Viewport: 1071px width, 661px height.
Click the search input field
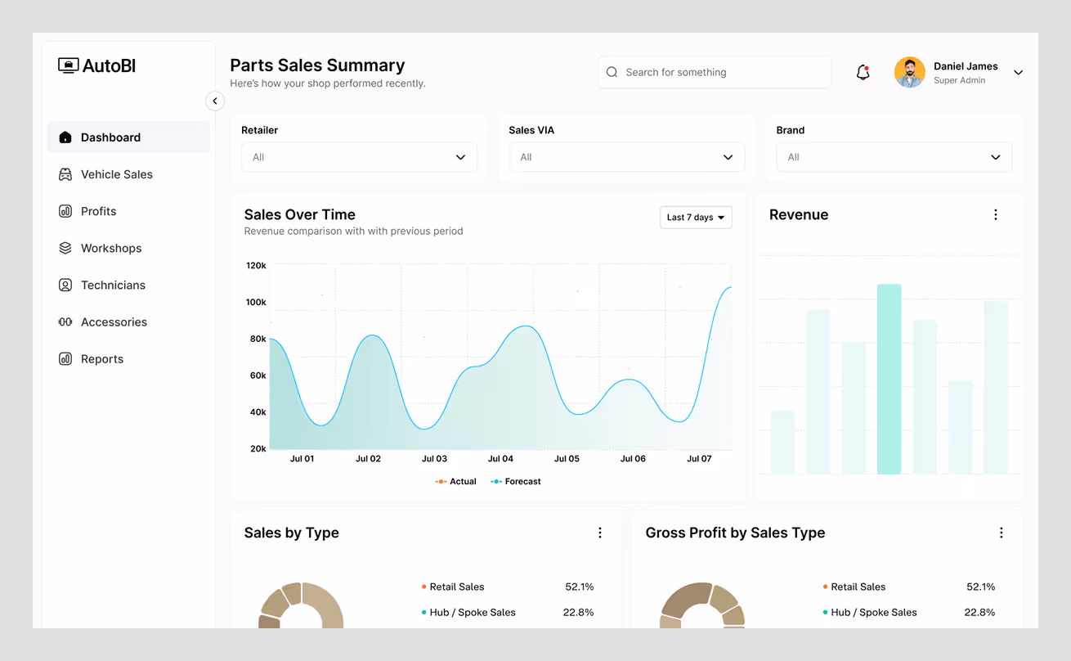pos(714,72)
